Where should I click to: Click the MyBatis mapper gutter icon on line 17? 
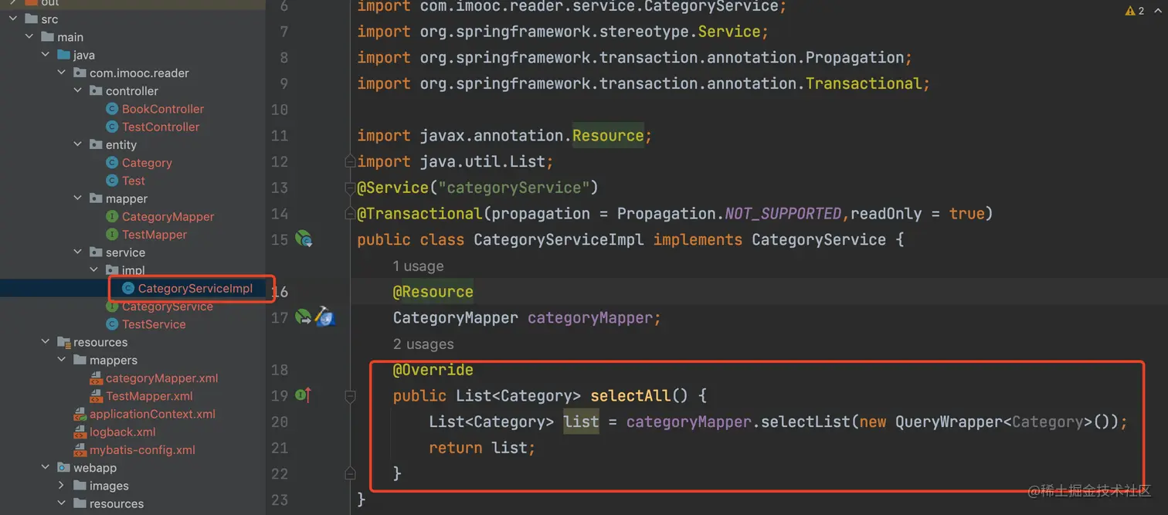[325, 317]
